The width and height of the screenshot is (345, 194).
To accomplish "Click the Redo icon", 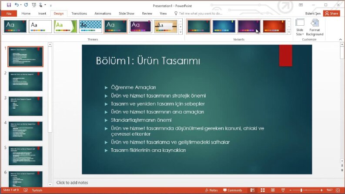I will click(26, 5).
